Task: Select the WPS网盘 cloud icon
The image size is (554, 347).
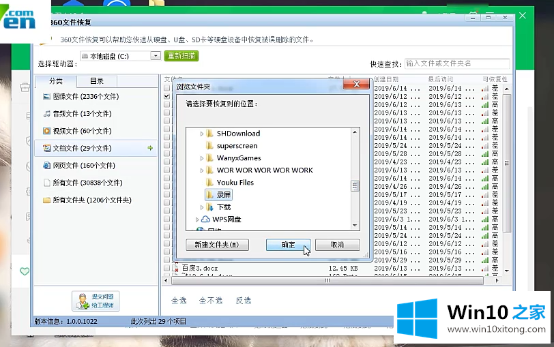Action: click(x=205, y=220)
